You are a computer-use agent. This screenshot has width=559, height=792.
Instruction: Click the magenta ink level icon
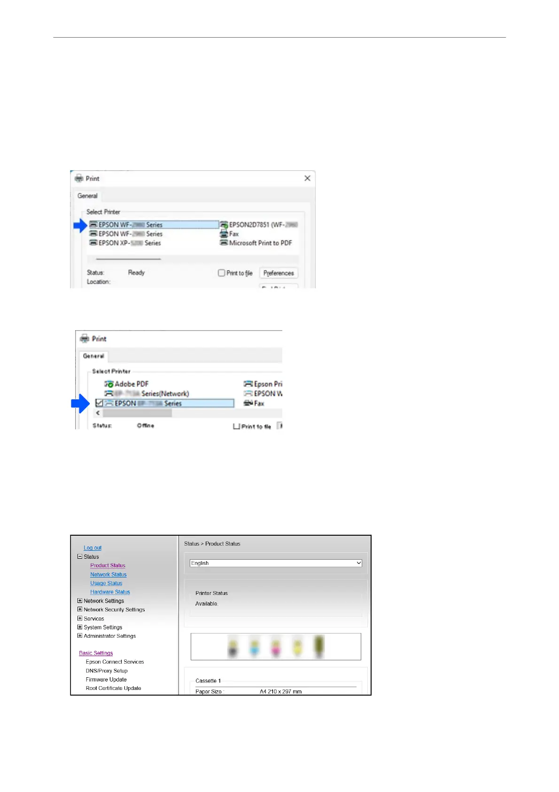pyautogui.click(x=276, y=647)
